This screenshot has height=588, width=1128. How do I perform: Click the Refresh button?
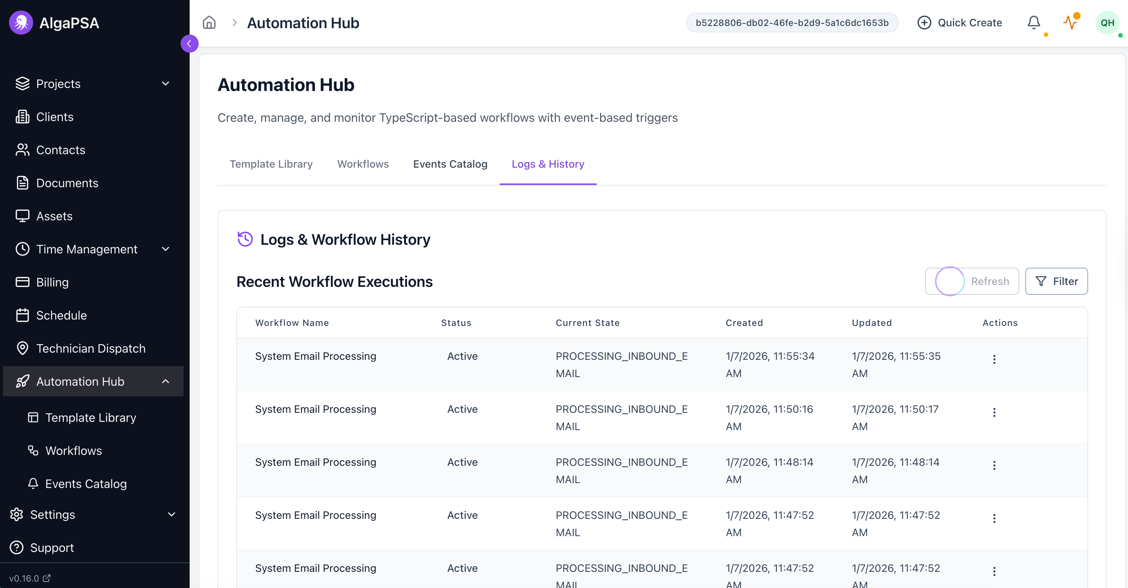972,281
